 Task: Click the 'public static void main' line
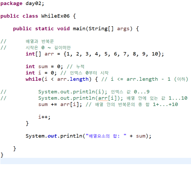[76, 29]
